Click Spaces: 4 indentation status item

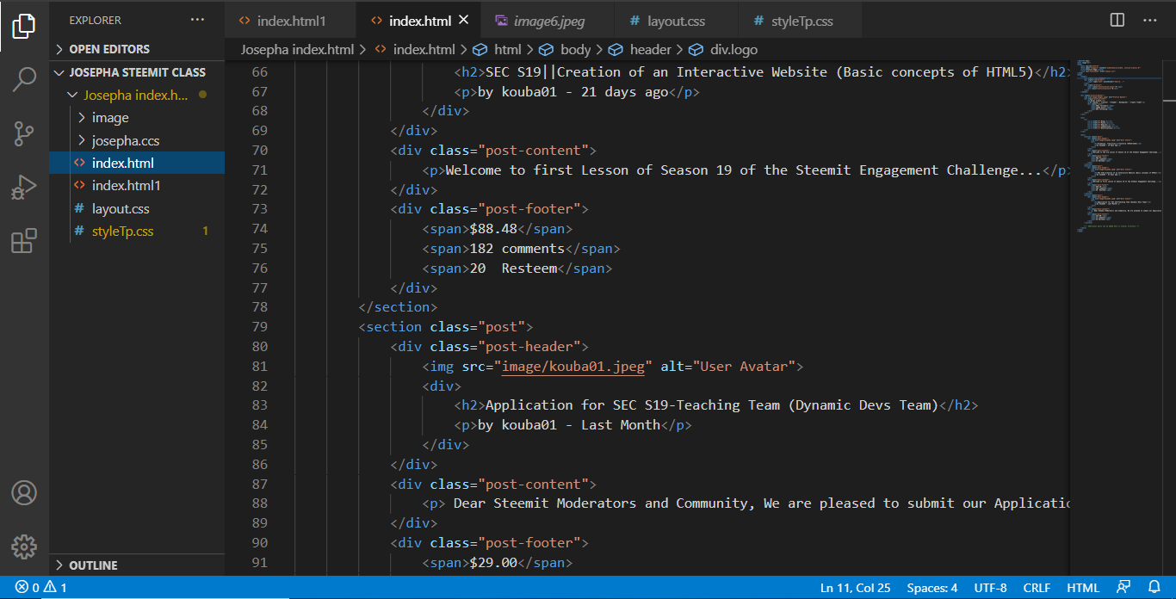click(x=932, y=588)
